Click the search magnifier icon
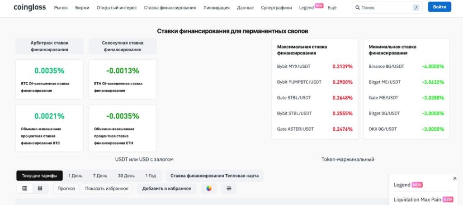 [358, 8]
